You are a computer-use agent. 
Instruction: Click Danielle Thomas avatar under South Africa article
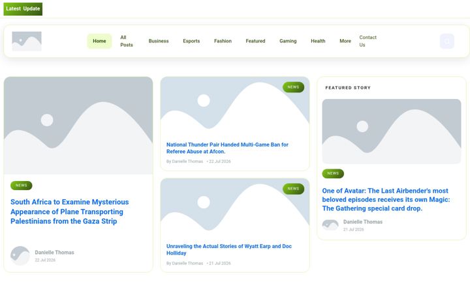point(20,256)
